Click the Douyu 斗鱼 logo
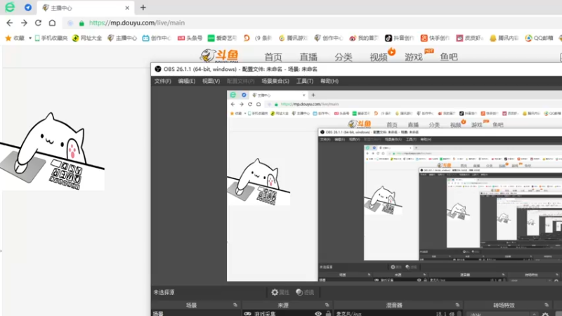The width and height of the screenshot is (562, 316). click(x=219, y=55)
